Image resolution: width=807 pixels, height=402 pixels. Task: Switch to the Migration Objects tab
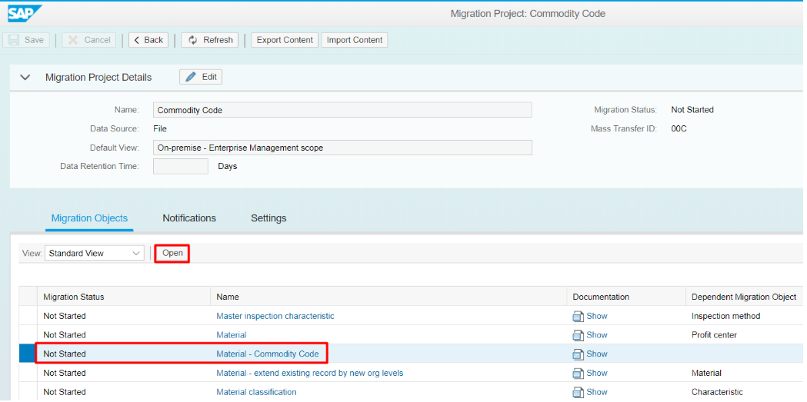pos(89,218)
